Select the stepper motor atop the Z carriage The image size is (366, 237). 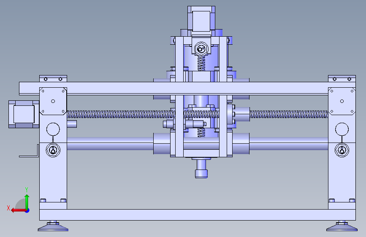tap(201, 19)
